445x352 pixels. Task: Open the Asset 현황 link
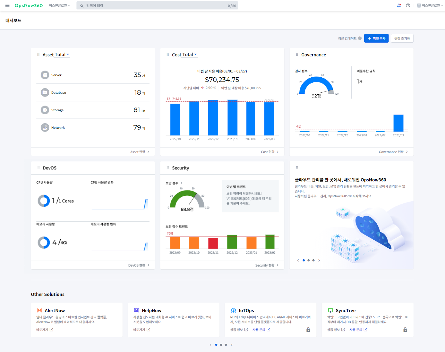pos(140,152)
